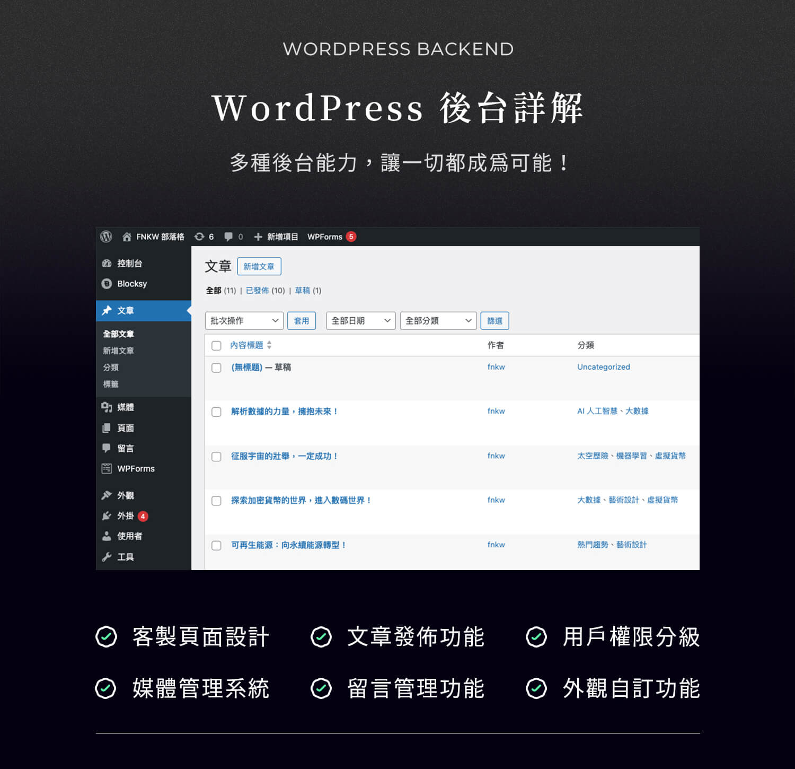Open the updates icon showing 6
795x769 pixels.
(x=199, y=237)
